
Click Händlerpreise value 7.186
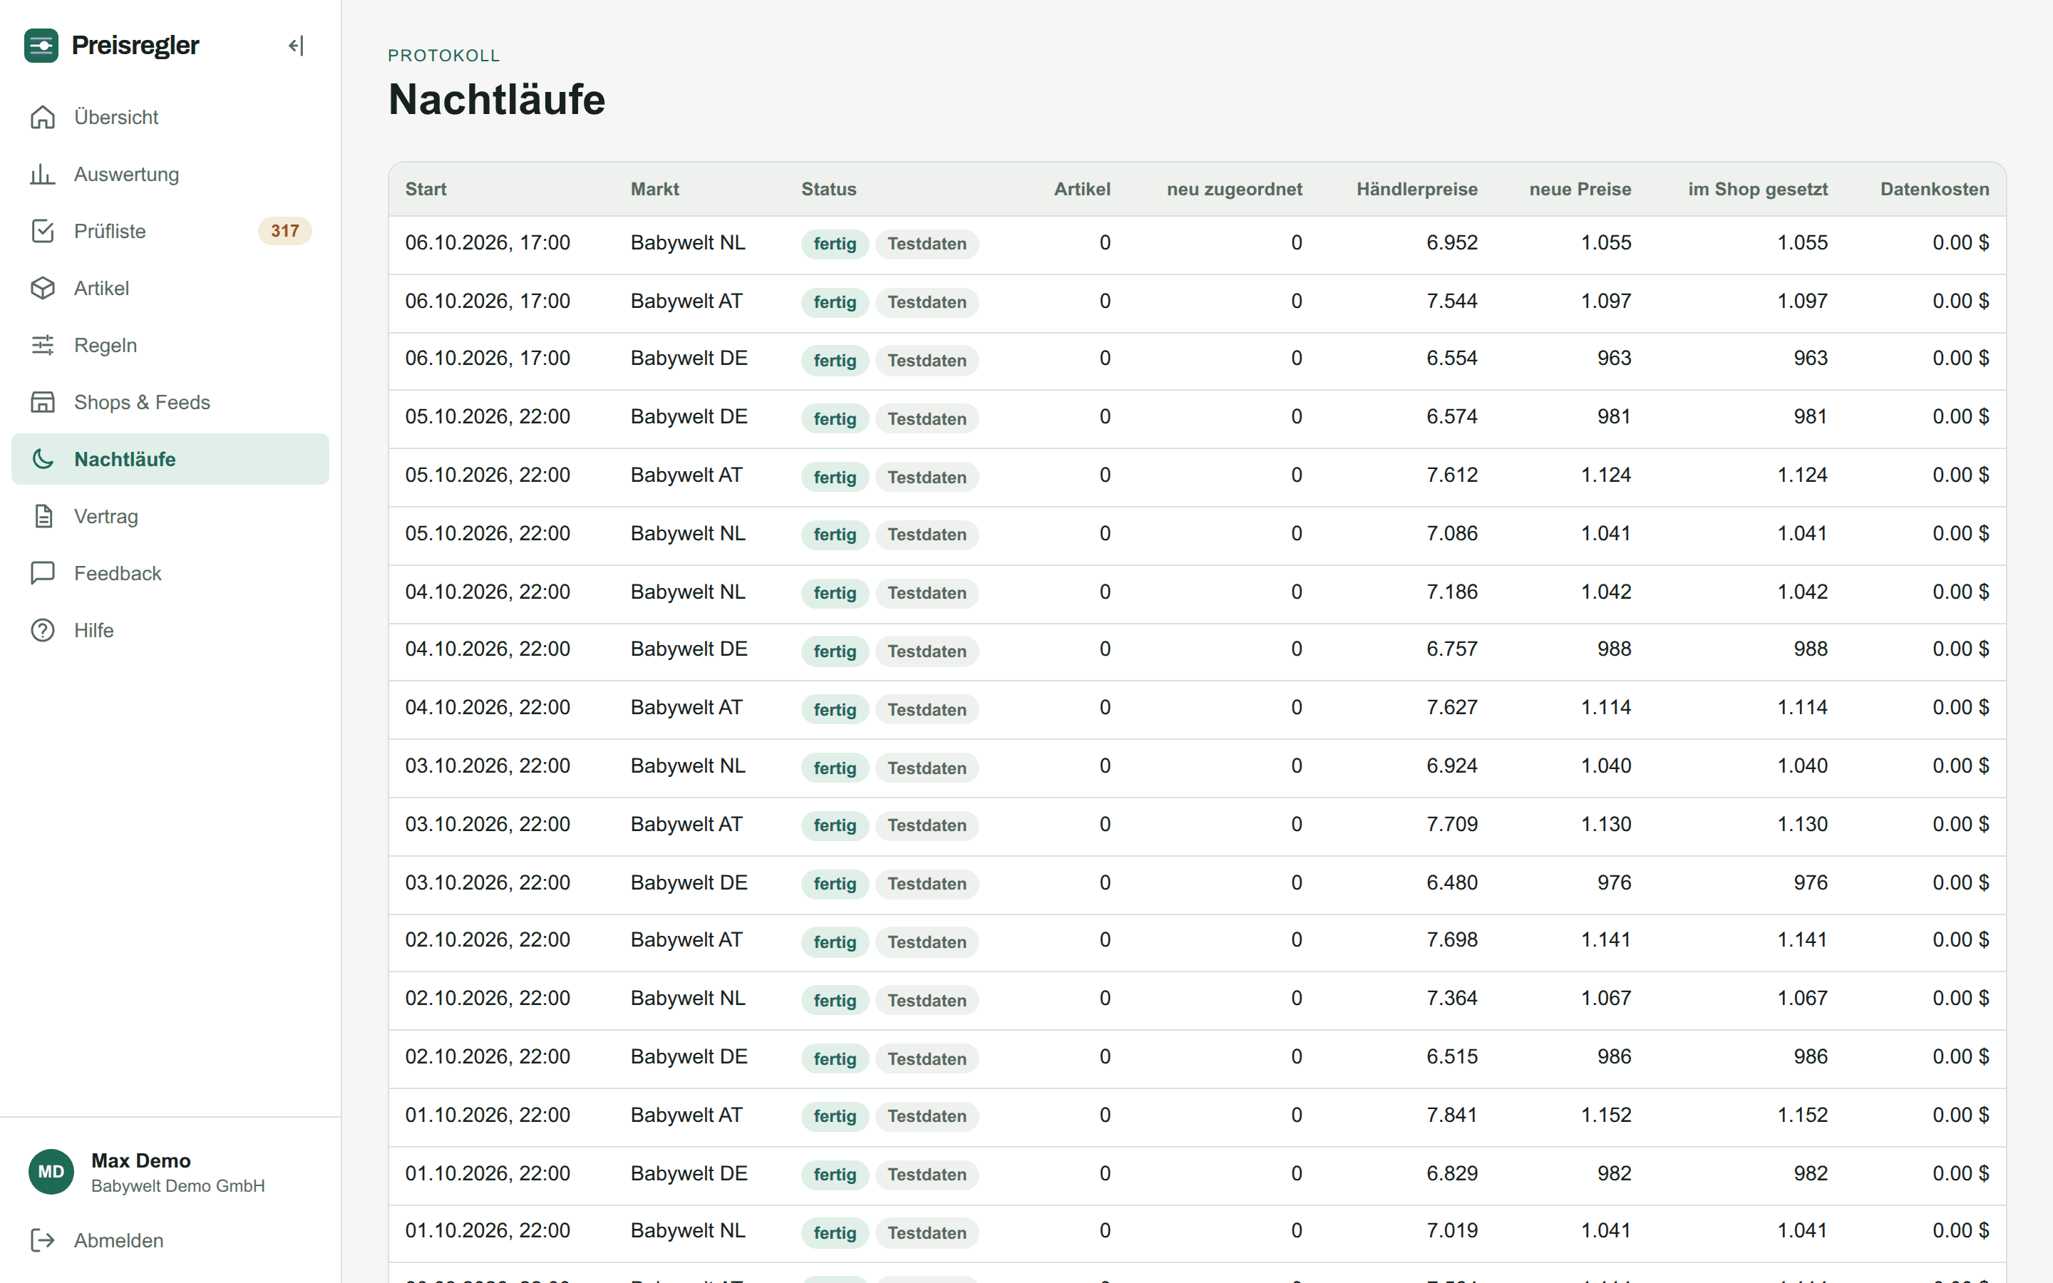pos(1451,592)
